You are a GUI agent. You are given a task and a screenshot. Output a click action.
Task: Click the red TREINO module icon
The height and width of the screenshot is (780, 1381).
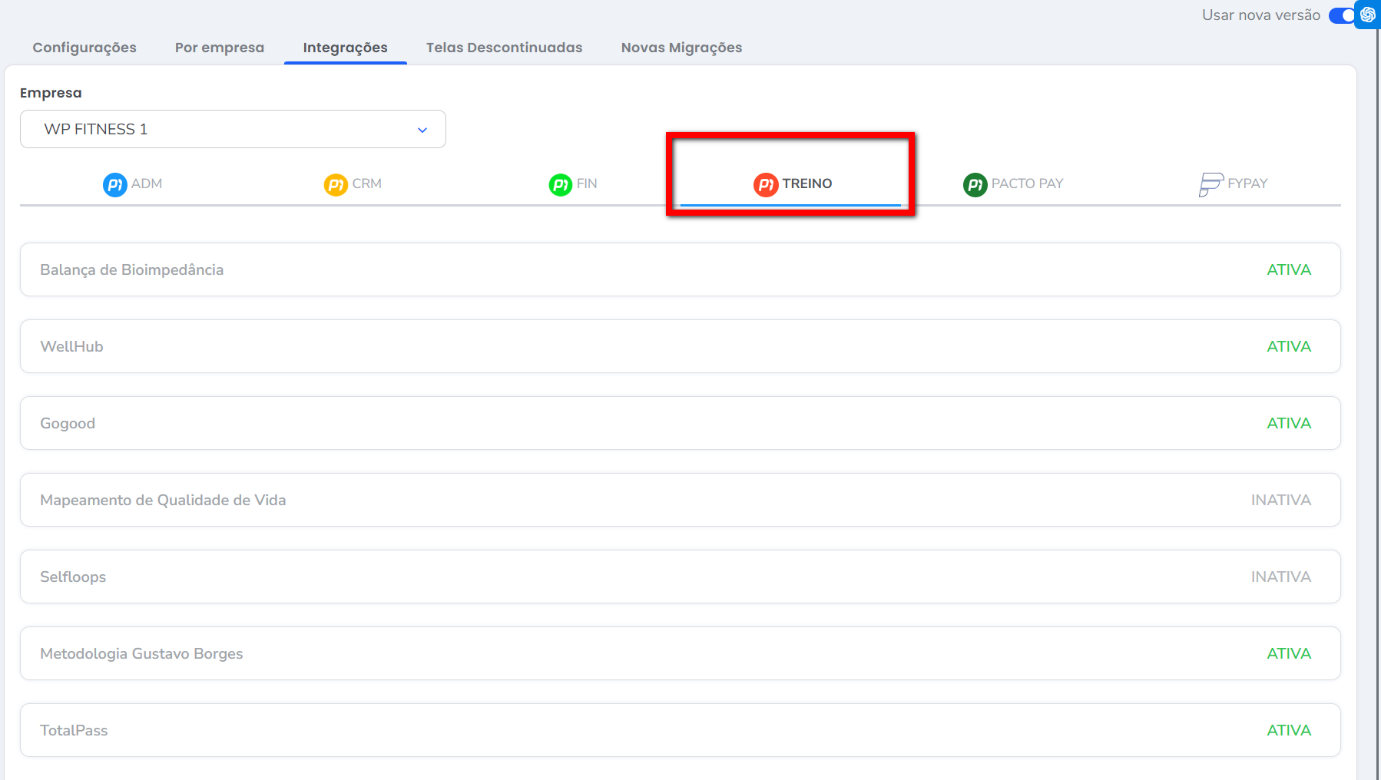coord(766,184)
